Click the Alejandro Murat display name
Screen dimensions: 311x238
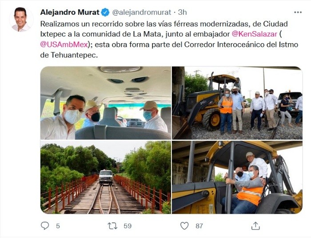point(70,12)
